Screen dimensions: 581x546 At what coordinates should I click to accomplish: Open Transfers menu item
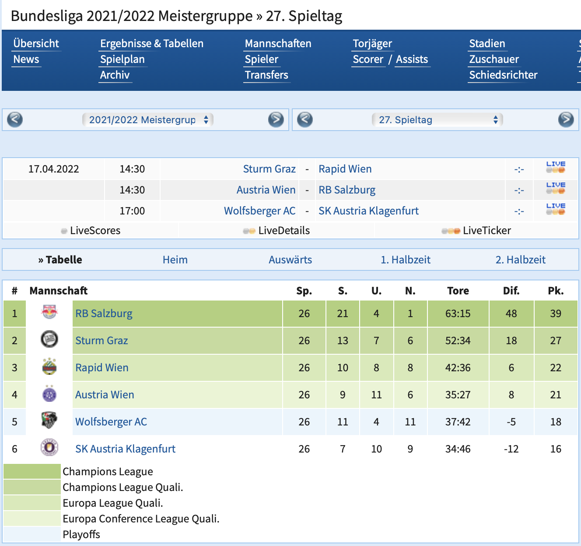click(266, 75)
